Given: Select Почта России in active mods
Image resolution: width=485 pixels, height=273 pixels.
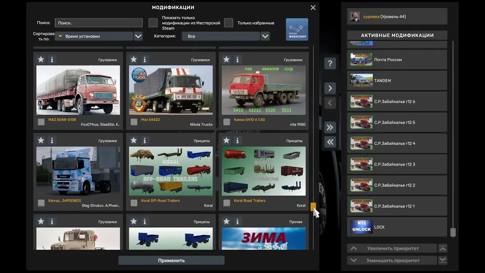Looking at the screenshot, I should point(397,60).
